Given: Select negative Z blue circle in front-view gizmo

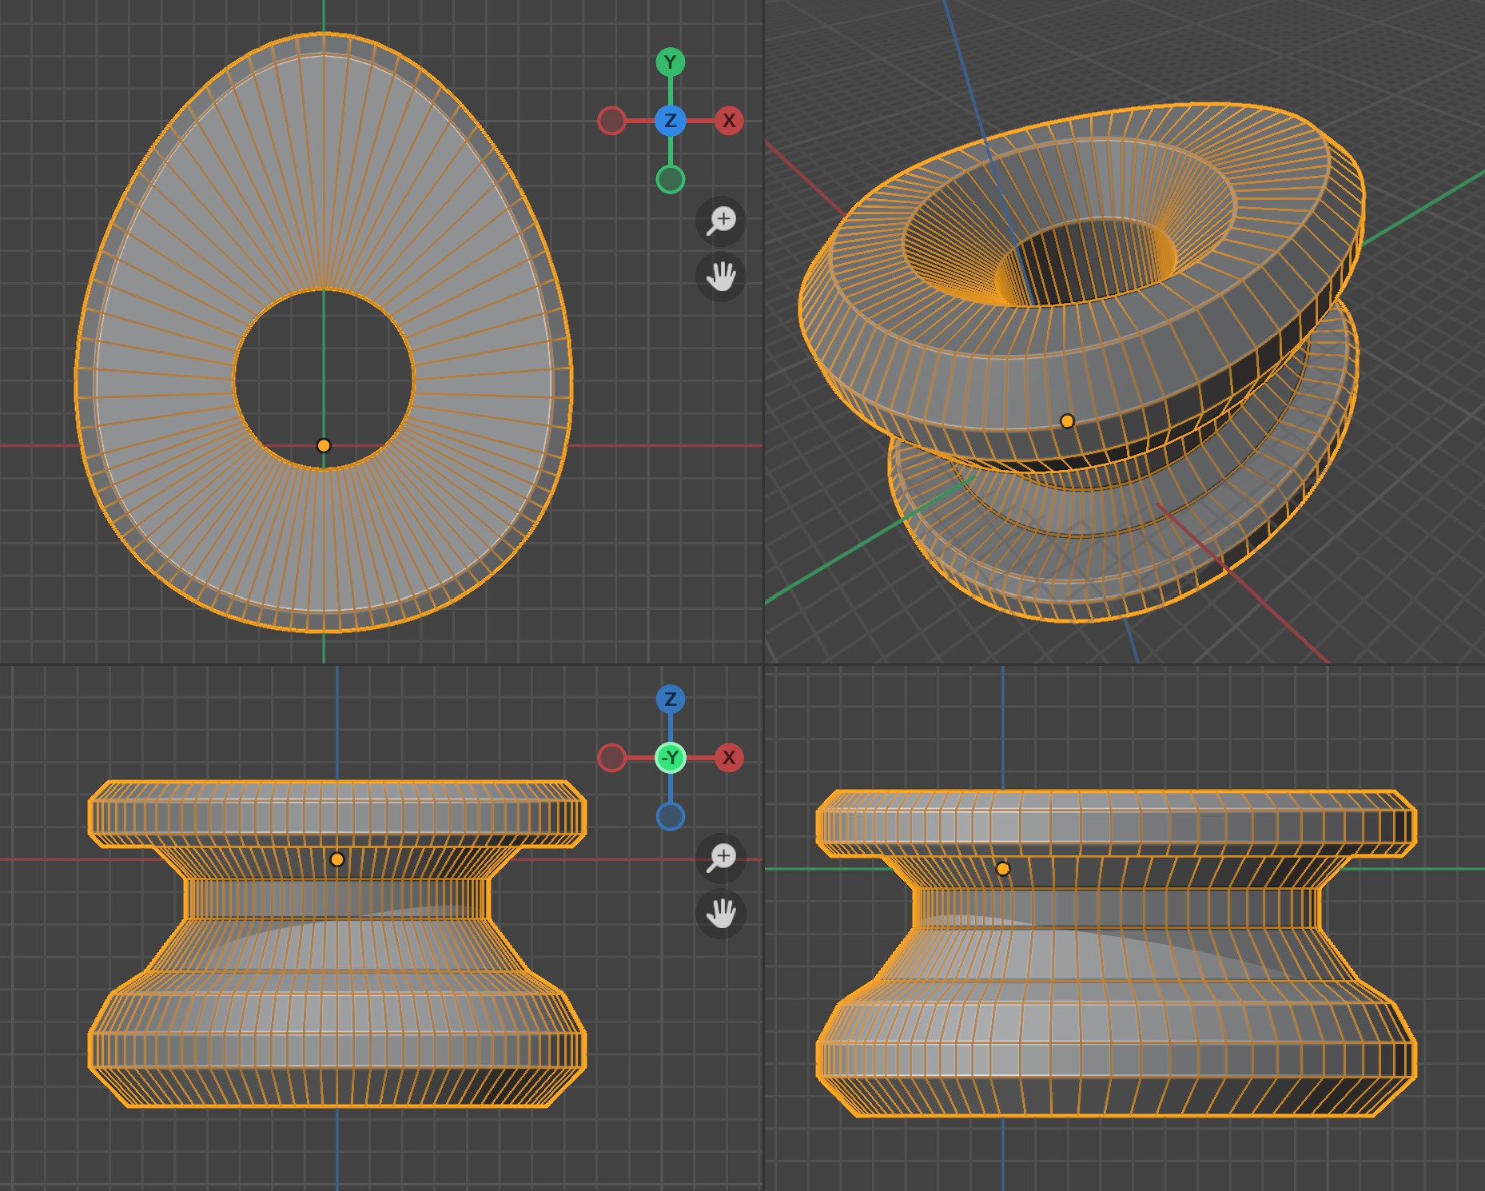Looking at the screenshot, I should (670, 817).
